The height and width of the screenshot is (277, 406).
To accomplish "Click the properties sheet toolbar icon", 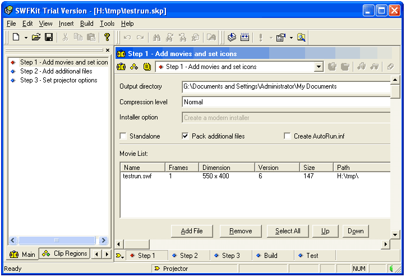I will click(281, 38).
